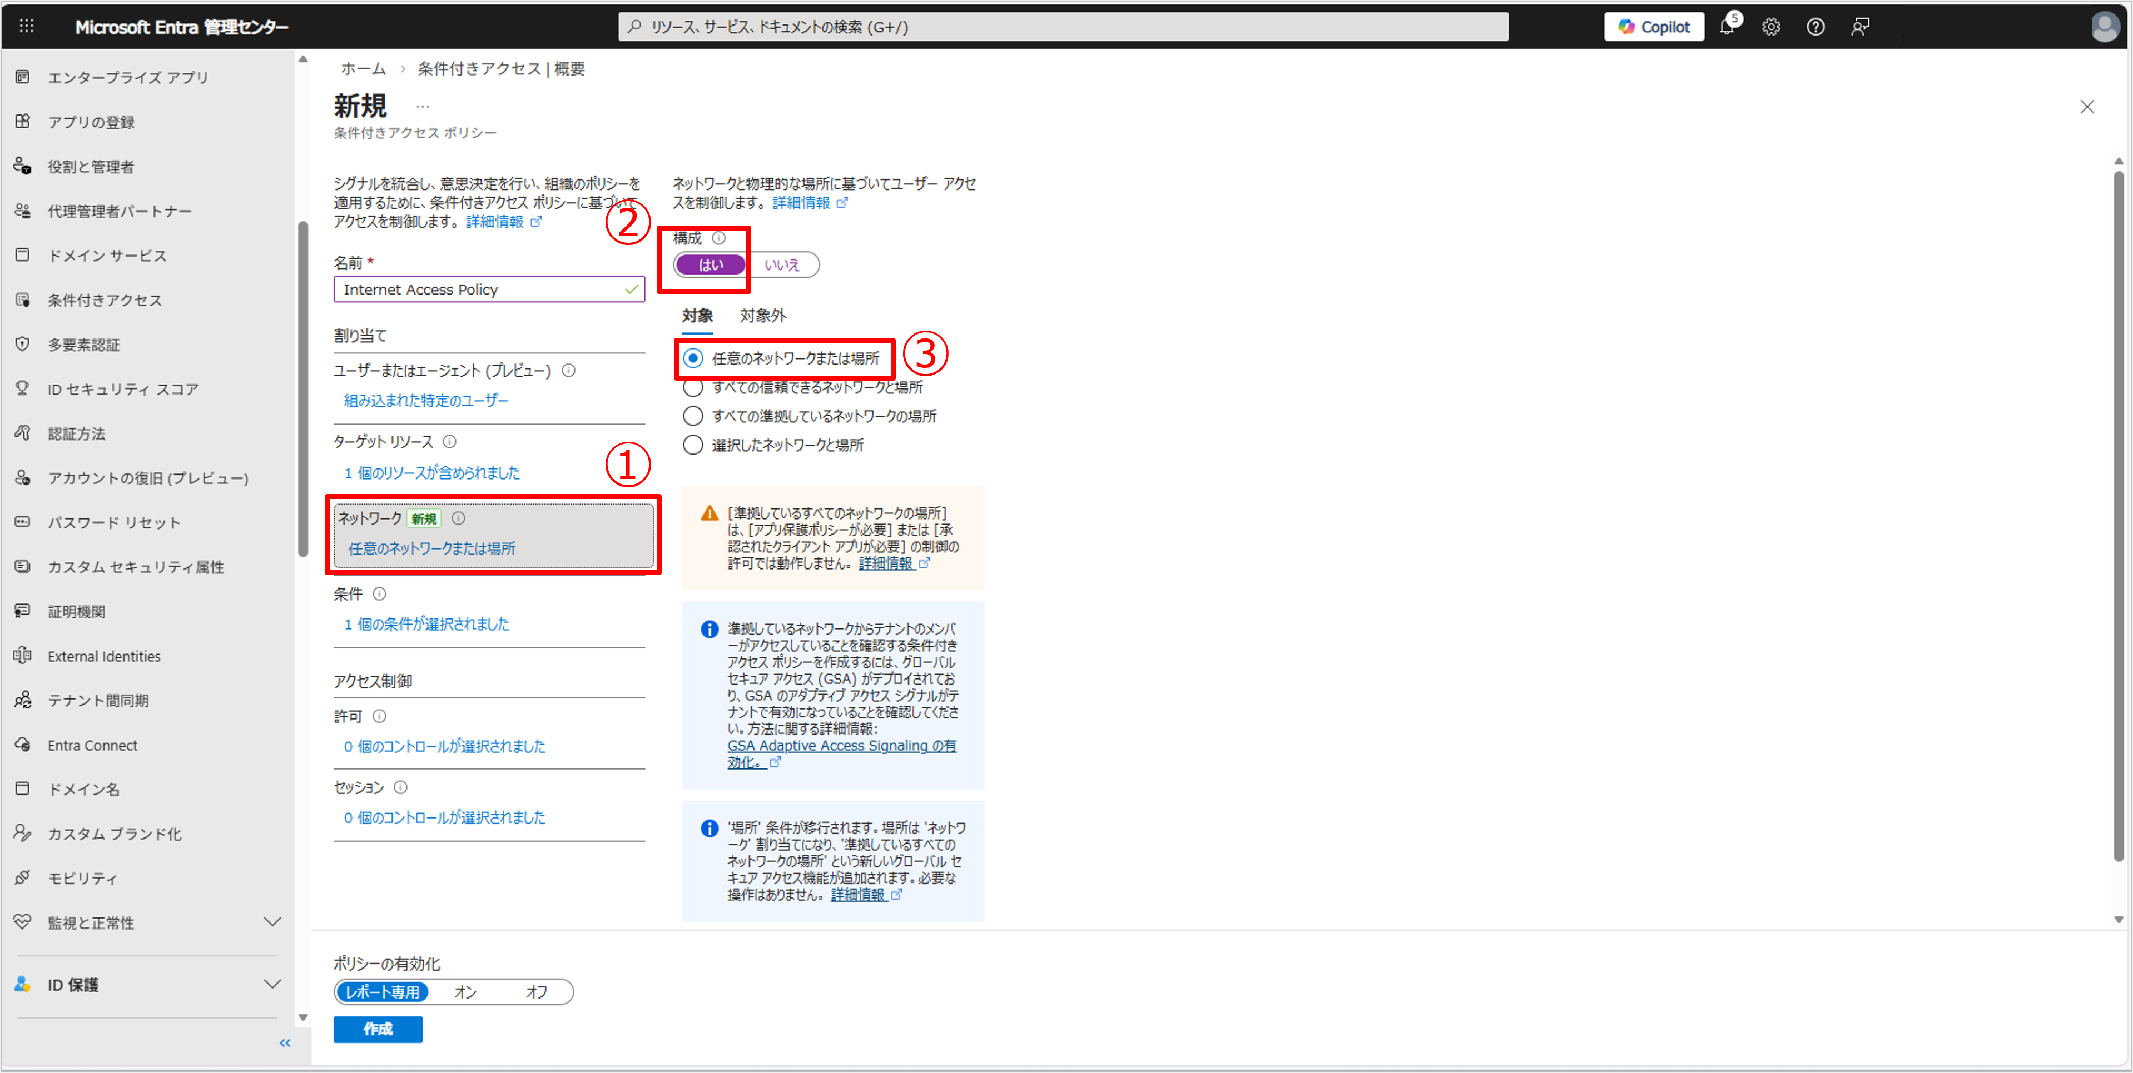Open the app launcher grid icon
This screenshot has height=1073, width=2133.
click(x=27, y=27)
